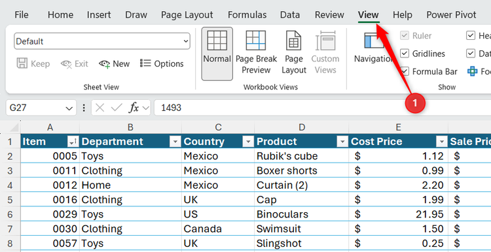Open the Data tab

tap(289, 14)
